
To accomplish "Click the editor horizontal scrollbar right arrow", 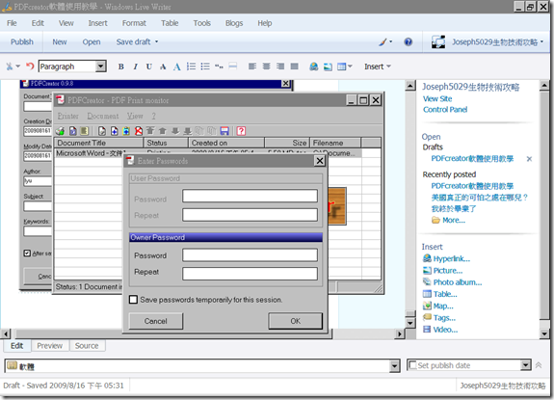I will point(399,333).
